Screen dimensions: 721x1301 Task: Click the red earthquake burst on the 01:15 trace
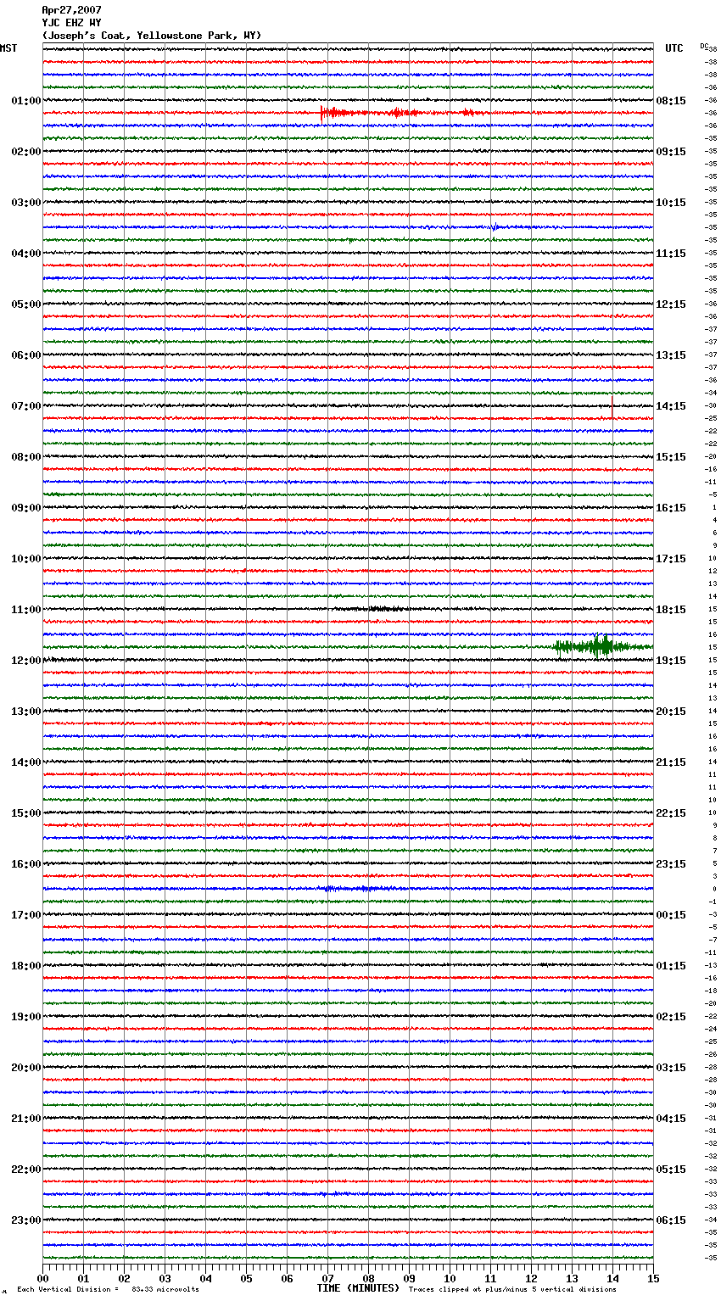click(x=403, y=113)
